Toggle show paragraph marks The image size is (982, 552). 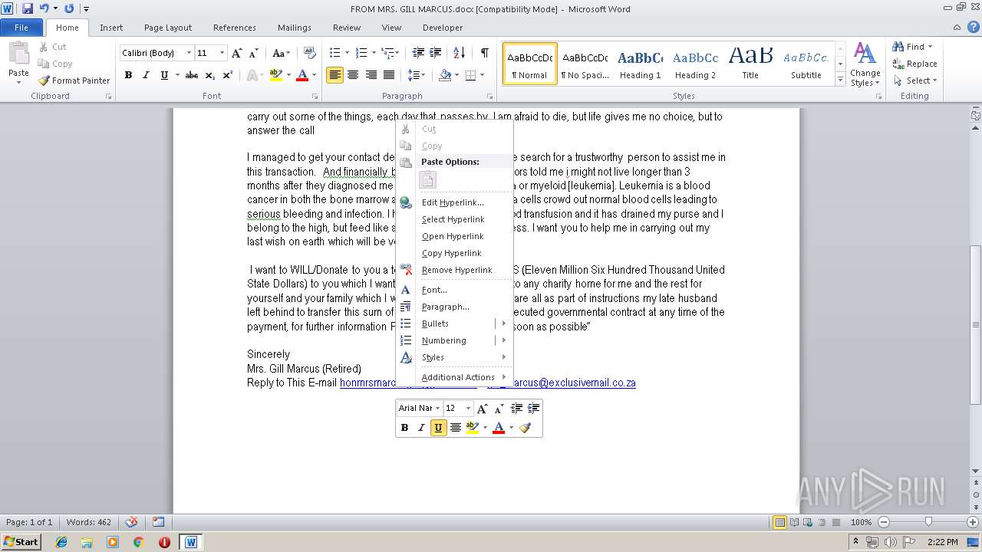pos(485,53)
